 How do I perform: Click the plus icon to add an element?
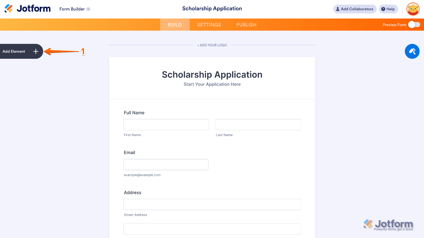(36, 51)
